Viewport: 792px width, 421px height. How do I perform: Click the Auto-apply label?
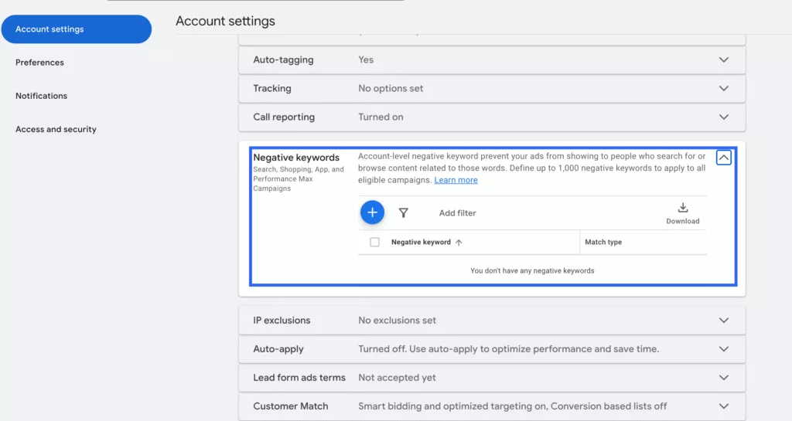278,349
